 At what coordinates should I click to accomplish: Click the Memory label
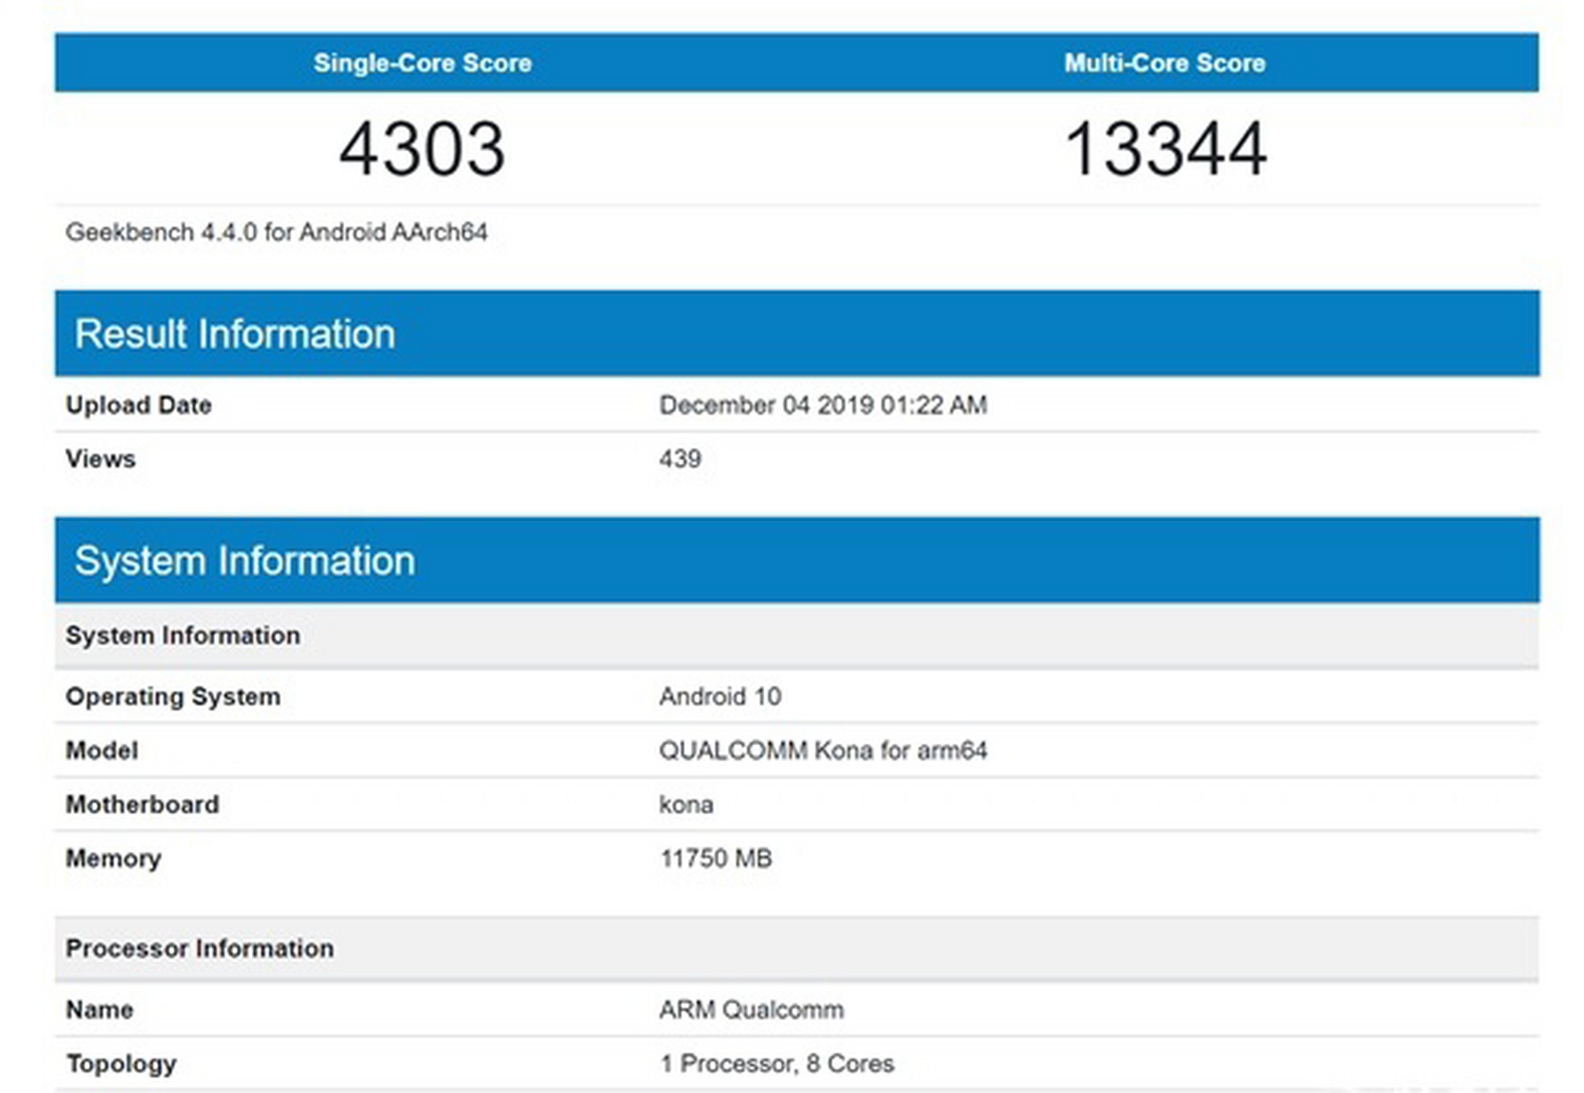tap(114, 858)
